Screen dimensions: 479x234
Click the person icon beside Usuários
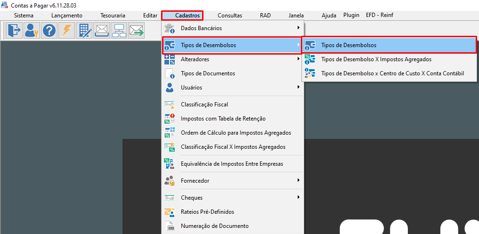pyautogui.click(x=169, y=88)
